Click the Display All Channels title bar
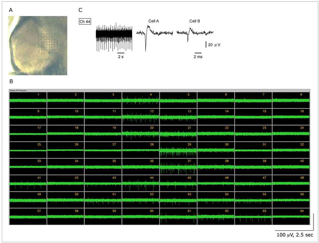The height and width of the screenshot is (243, 319). pos(159,90)
